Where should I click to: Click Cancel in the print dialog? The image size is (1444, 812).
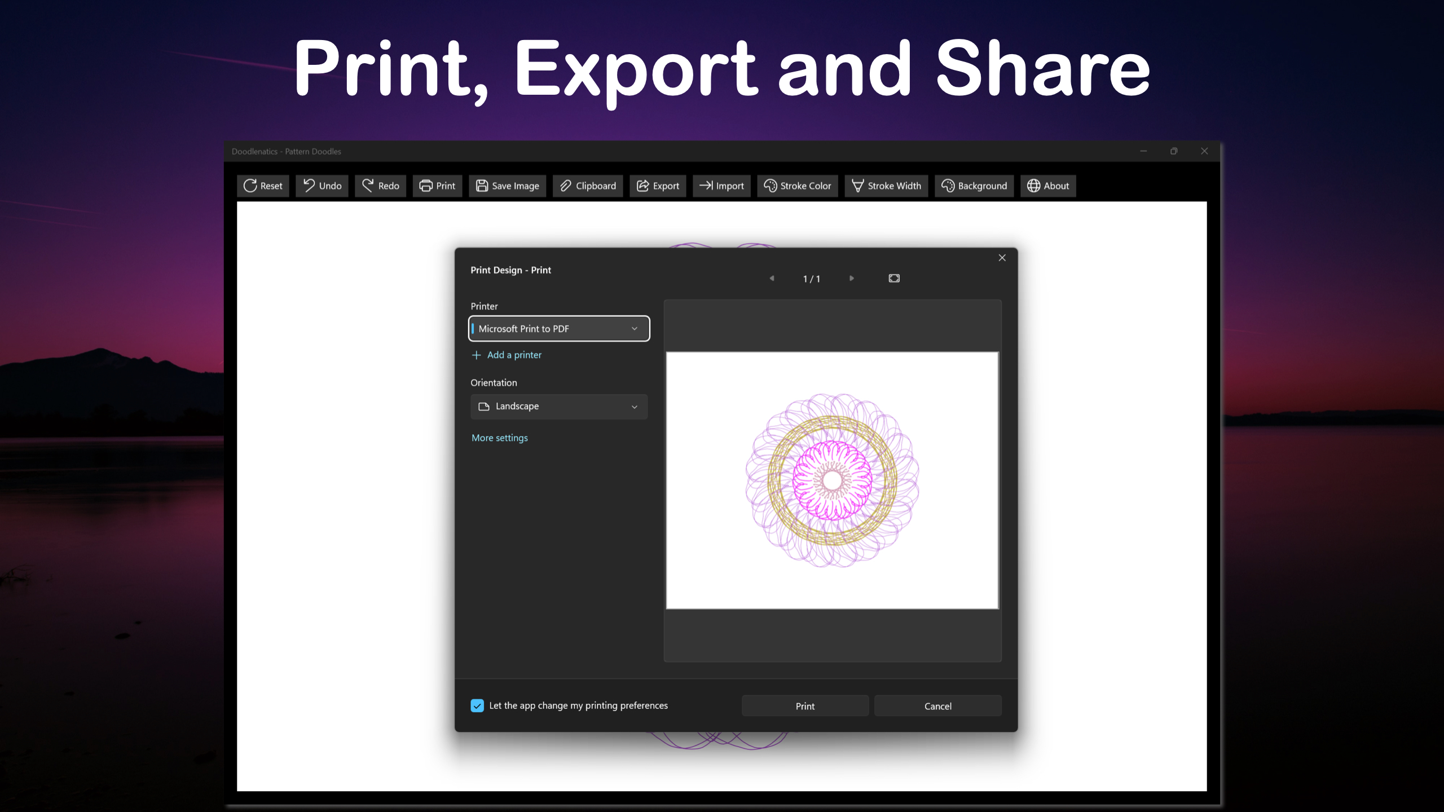click(937, 706)
